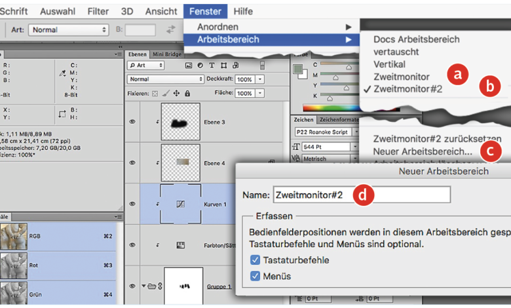Choose Neuer Arbeitsbereich... from the submenu
Image resolution: width=511 pixels, height=308 pixels.
422,151
